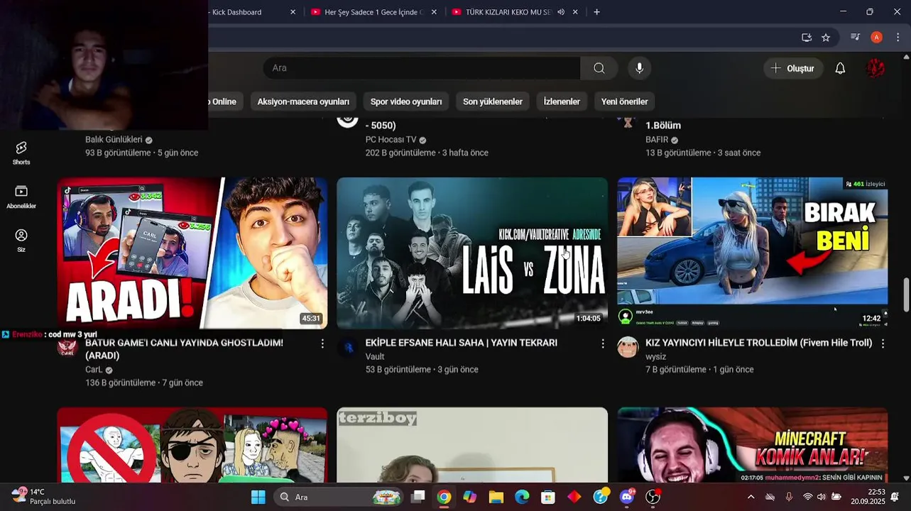Open the EKİPLE EFSANE HALI SAHA video title
Screen dimensions: 911x511
click(462, 343)
